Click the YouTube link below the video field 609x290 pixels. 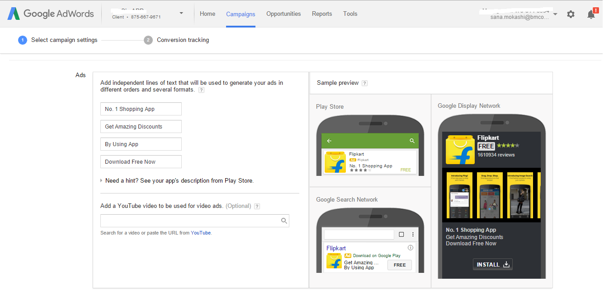tap(201, 233)
